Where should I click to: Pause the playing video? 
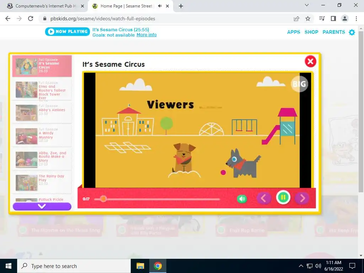[x=283, y=198]
